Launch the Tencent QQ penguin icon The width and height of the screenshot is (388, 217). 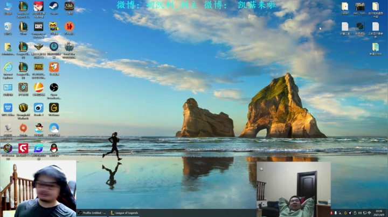54,148
